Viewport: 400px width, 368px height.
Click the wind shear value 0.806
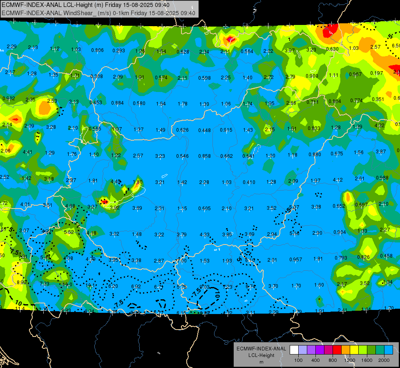tap(98, 50)
